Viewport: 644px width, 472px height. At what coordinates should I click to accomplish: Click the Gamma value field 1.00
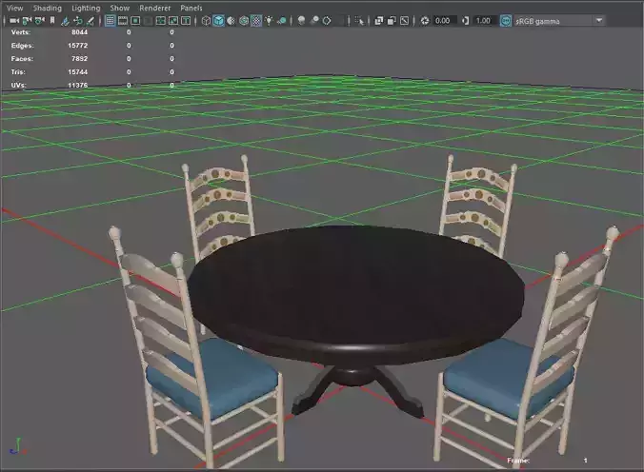click(x=485, y=21)
